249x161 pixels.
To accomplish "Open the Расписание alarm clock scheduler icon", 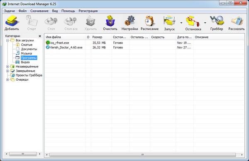I will pos(149,21).
